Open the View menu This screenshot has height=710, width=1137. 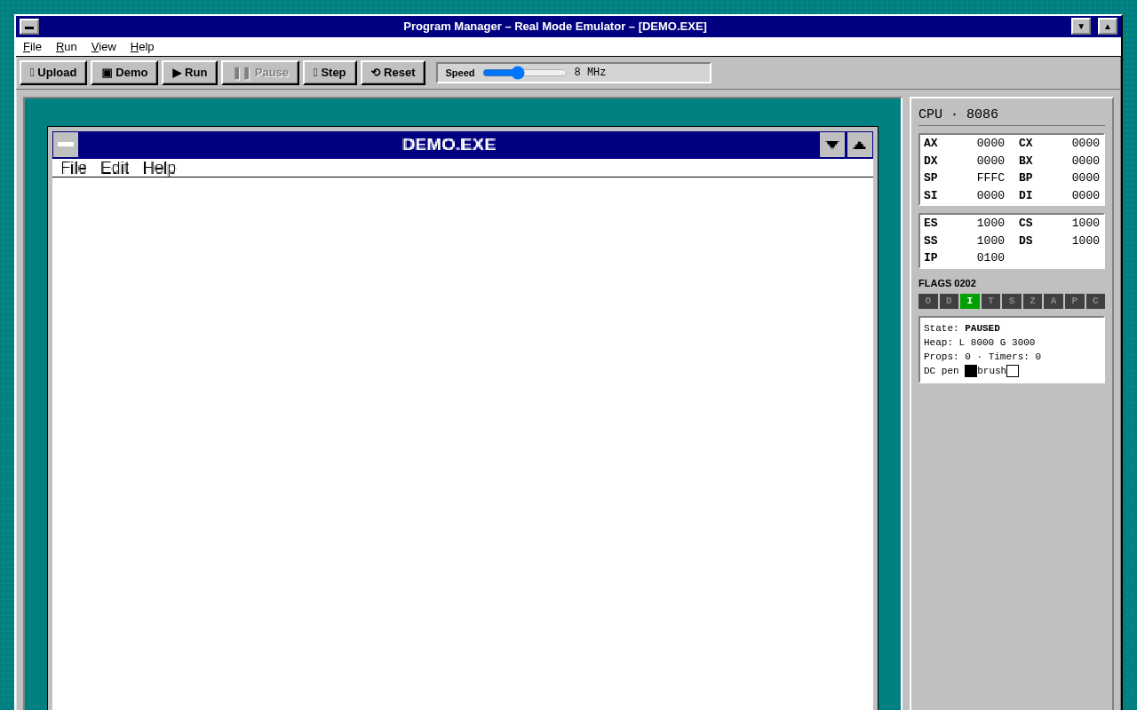tap(104, 47)
